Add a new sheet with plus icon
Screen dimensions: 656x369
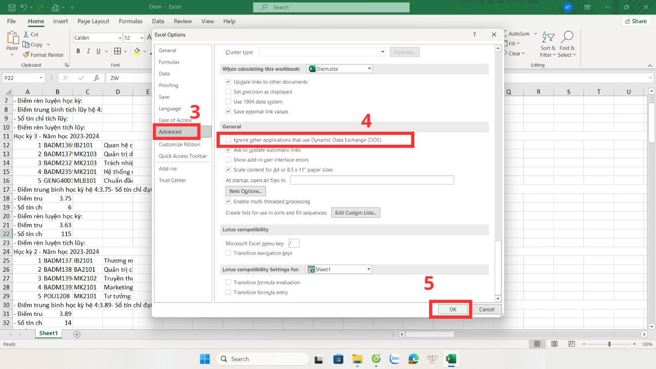[77, 334]
